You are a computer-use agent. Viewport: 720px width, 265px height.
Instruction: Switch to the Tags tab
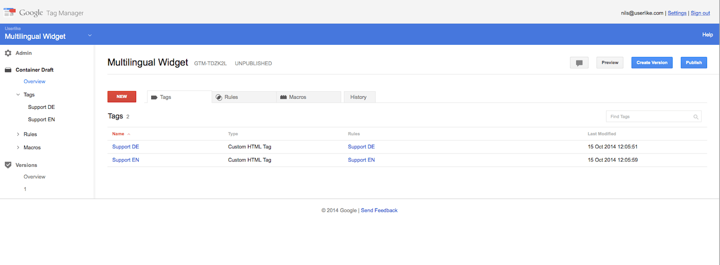click(179, 97)
